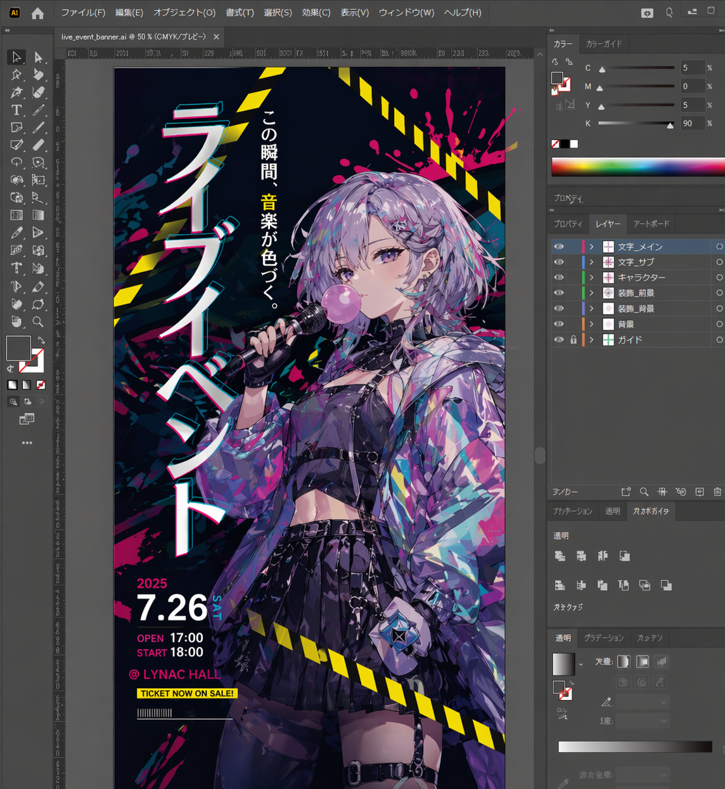Screen dimensions: 725x789
Task: Hide the 文字_メイン layer
Action: pyautogui.click(x=558, y=247)
